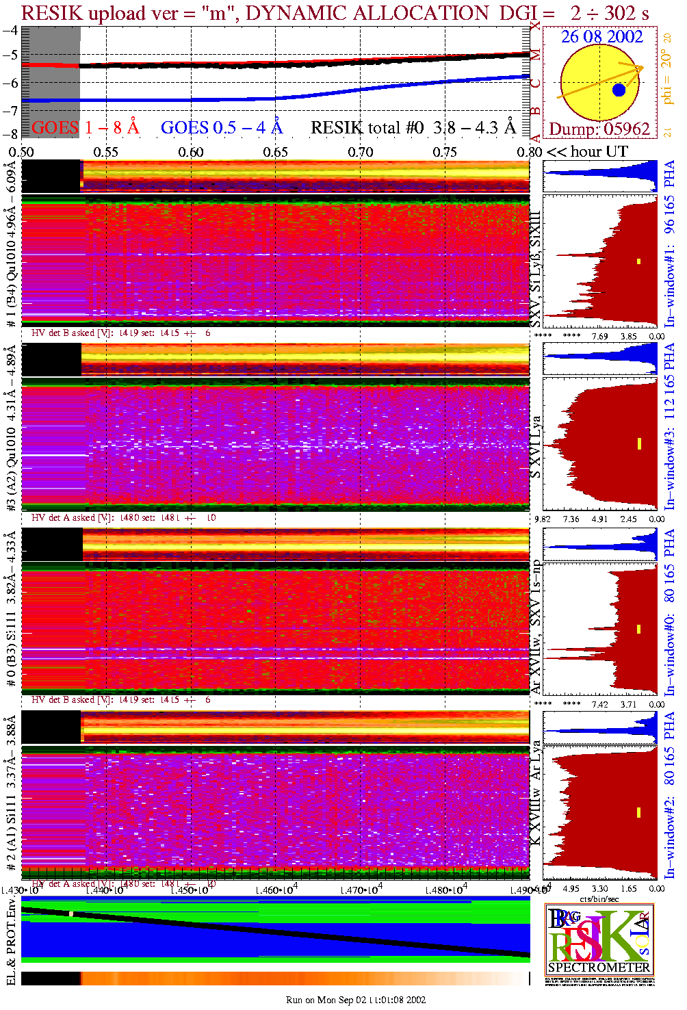
Task: Open the RESIK Spectrometer logo
Action: pos(599,938)
